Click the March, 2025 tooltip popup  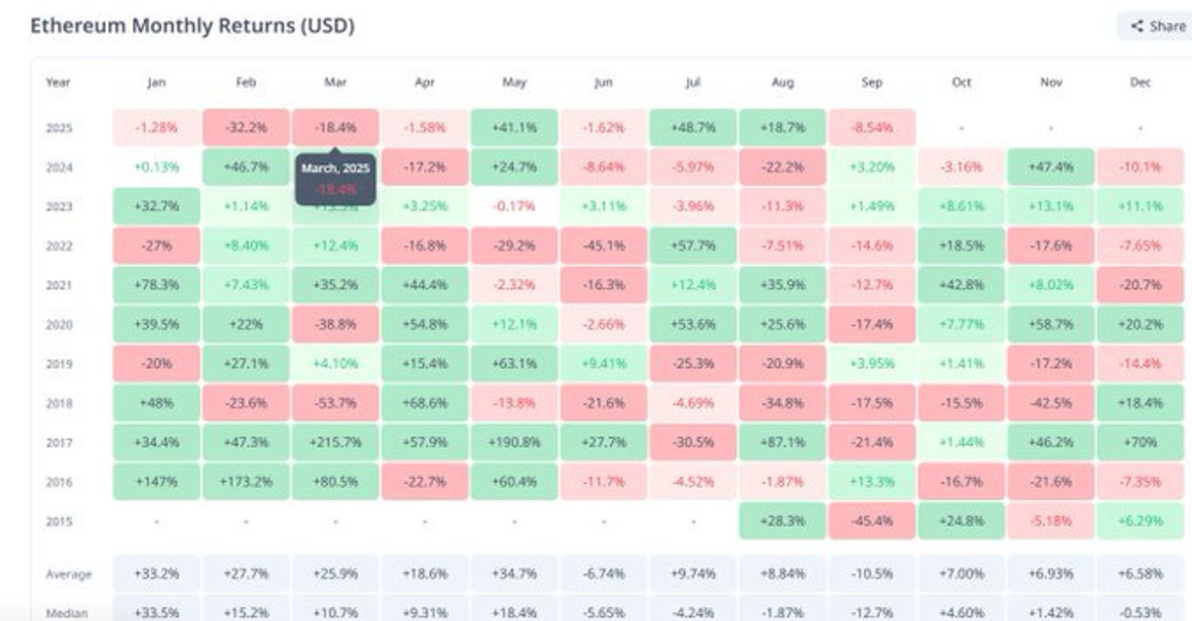pos(335,177)
